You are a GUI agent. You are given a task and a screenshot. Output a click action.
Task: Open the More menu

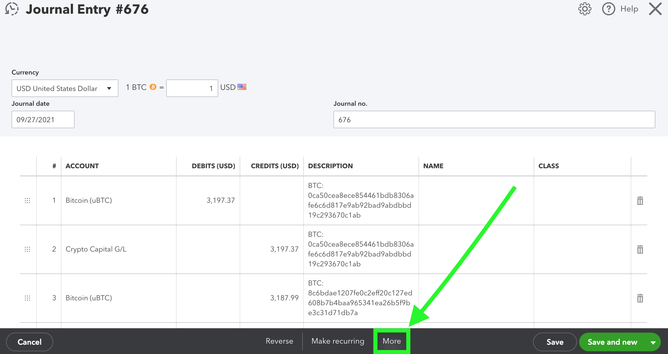(x=392, y=341)
